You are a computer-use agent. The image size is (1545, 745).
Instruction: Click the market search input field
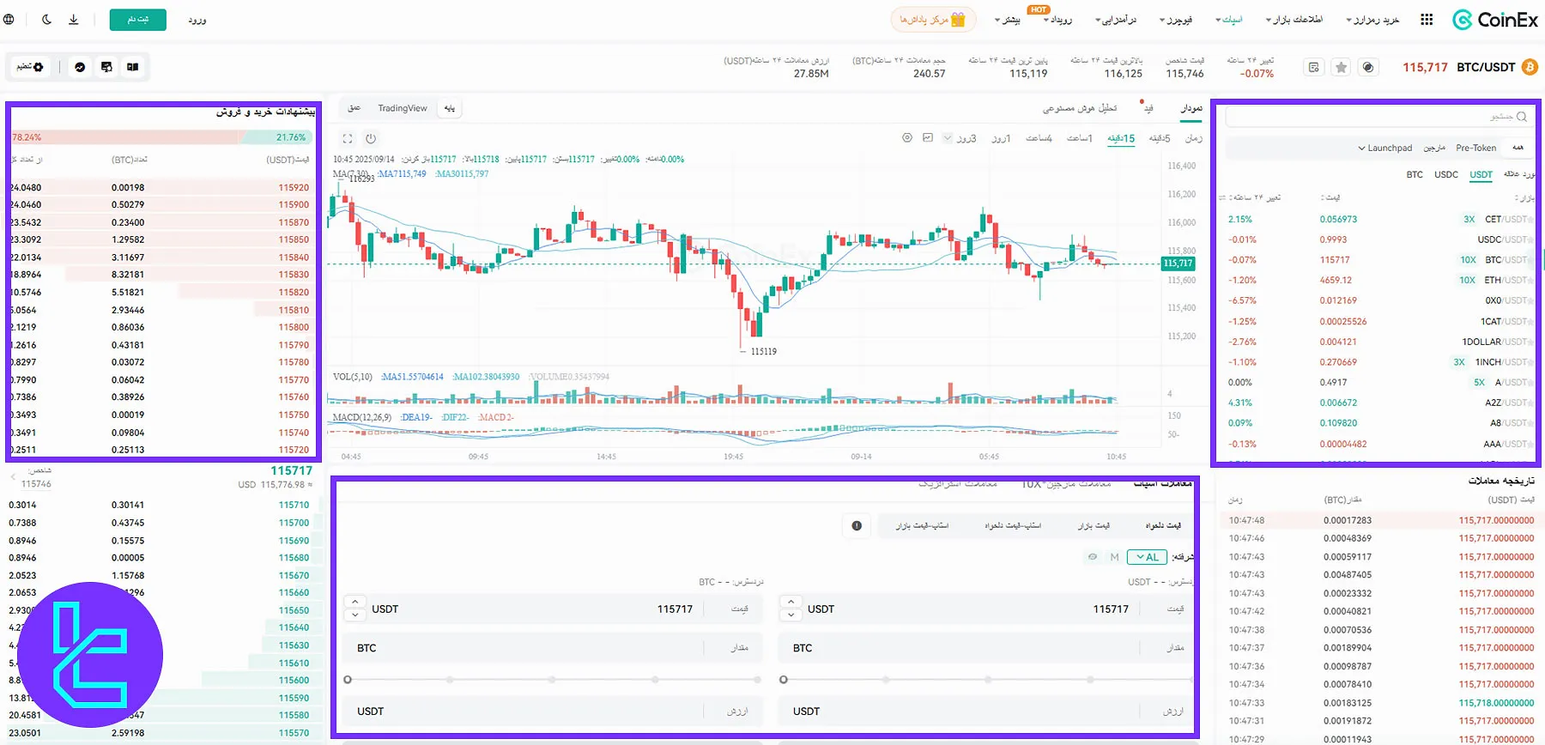(1373, 117)
